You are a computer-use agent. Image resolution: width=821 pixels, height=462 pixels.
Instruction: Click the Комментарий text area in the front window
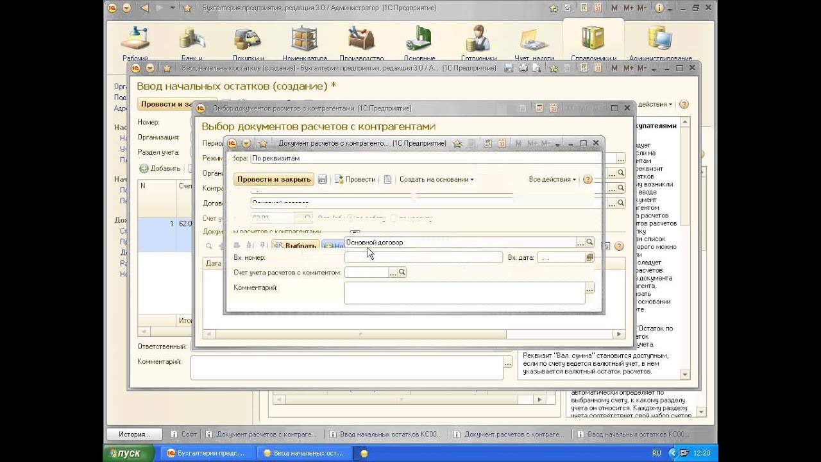pyautogui.click(x=464, y=293)
